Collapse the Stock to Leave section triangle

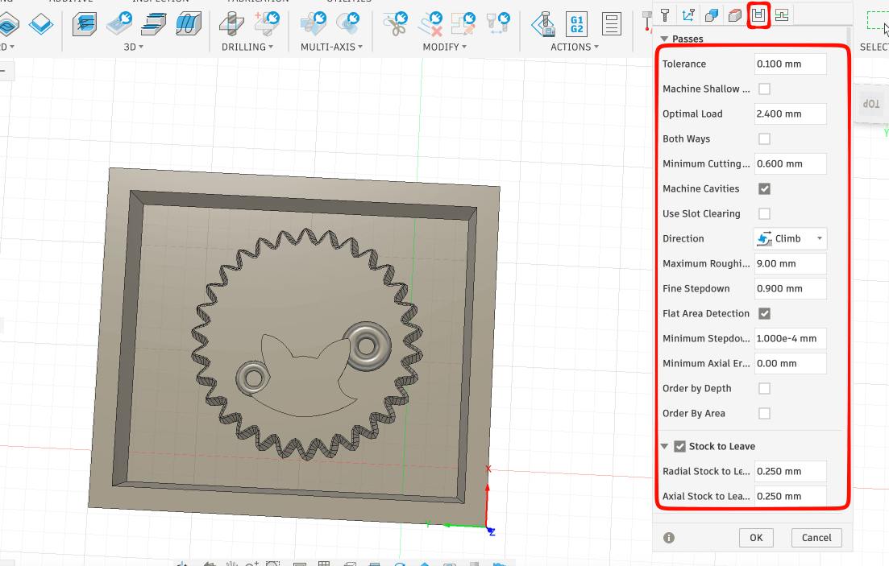point(664,447)
